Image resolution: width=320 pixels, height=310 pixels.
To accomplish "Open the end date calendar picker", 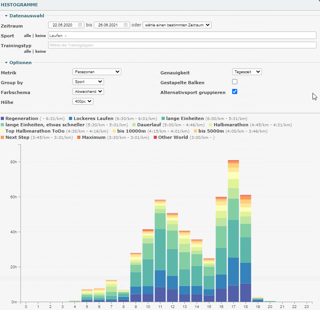I will (x=126, y=25).
